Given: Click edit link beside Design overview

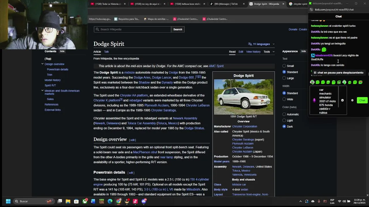Looking at the screenshot, I should 133,140.
